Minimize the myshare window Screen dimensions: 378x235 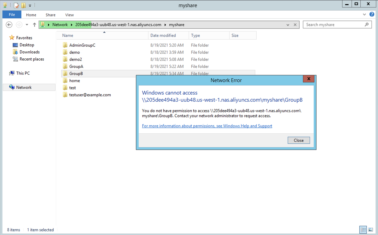347,4
